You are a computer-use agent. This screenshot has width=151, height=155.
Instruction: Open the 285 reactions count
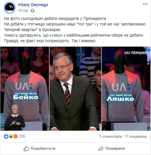[22, 137]
